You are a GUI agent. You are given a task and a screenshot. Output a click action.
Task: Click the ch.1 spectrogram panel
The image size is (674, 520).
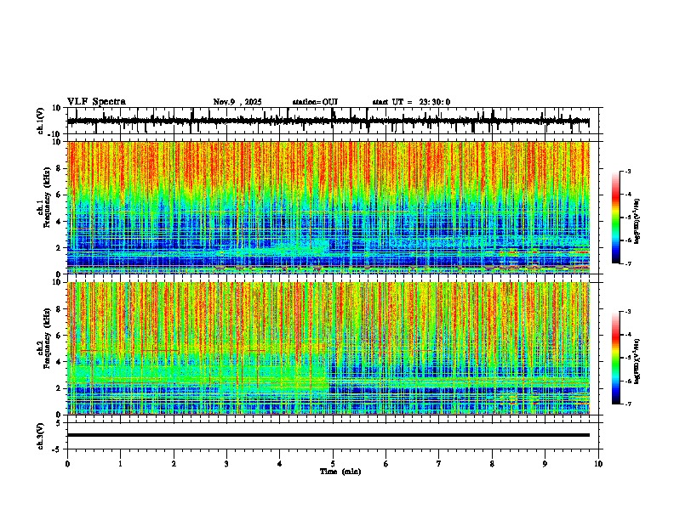coord(328,207)
